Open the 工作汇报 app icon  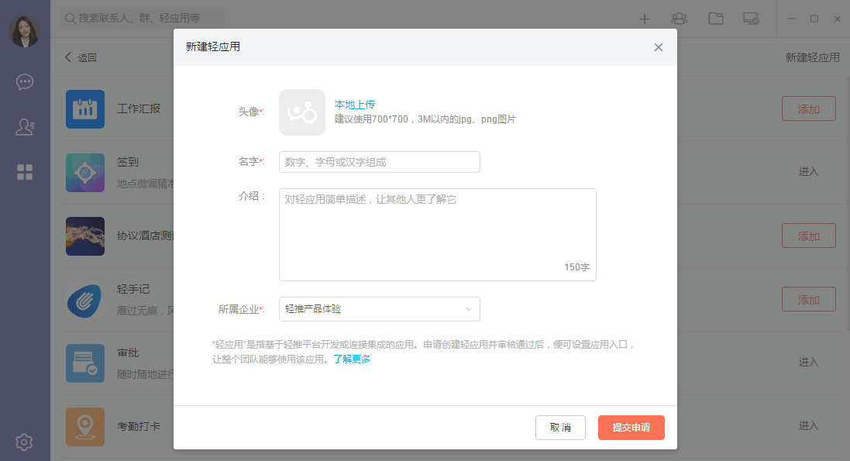point(85,108)
